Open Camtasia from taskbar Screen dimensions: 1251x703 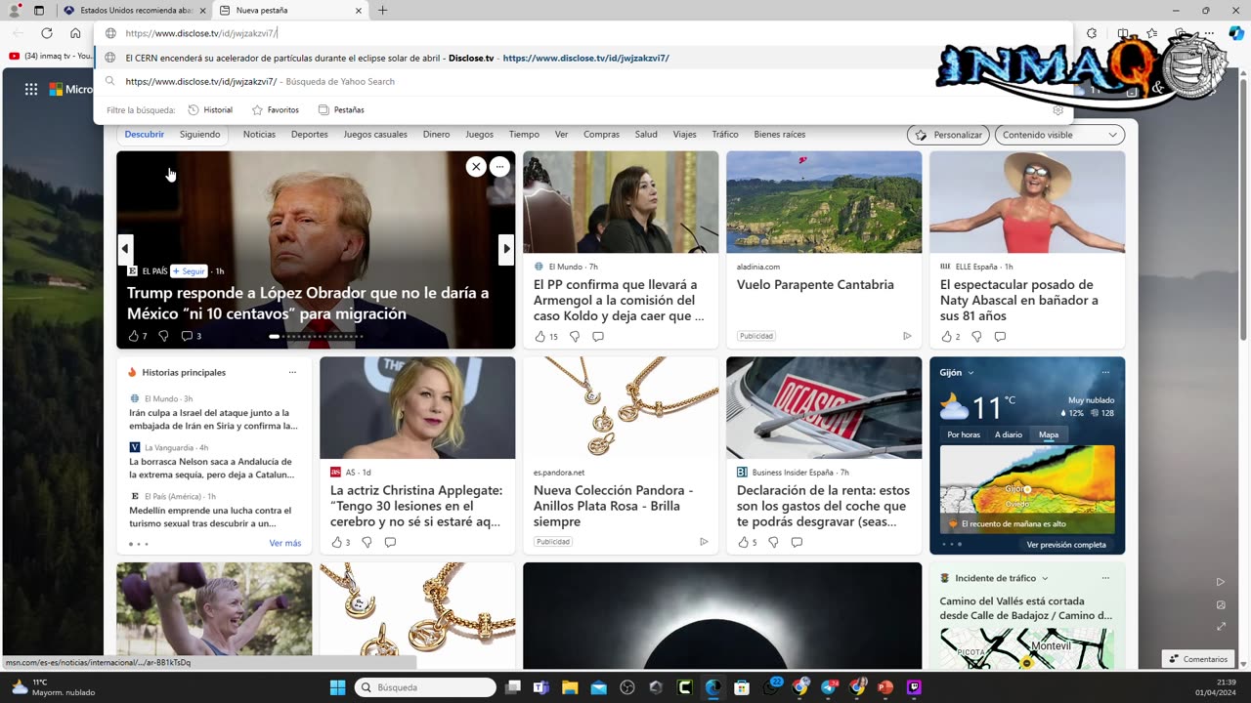click(x=685, y=687)
